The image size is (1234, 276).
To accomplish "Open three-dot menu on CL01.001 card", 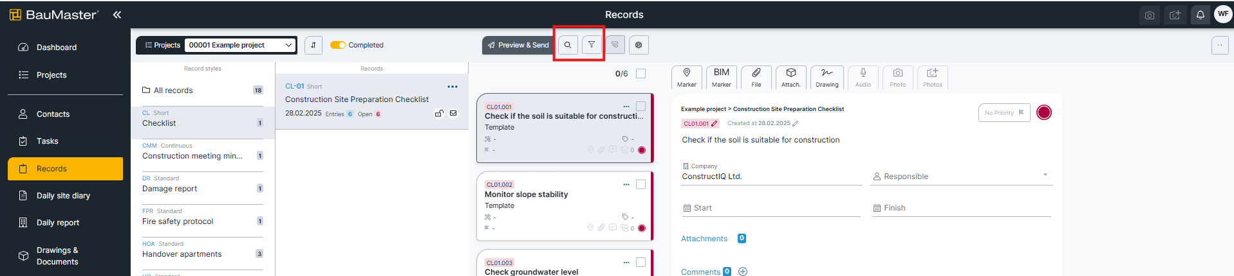I will (x=626, y=107).
